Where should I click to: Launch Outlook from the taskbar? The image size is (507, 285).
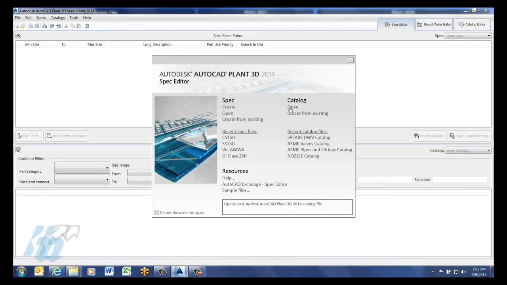(x=39, y=272)
